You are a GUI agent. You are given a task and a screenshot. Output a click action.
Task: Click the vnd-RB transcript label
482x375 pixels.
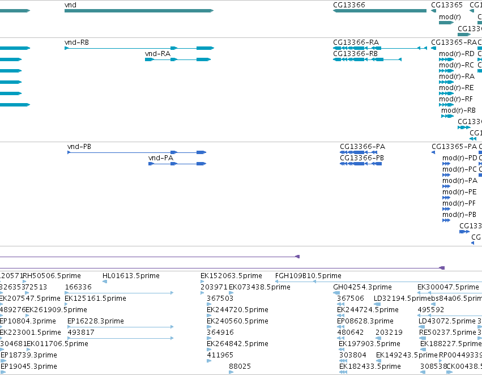click(76, 42)
